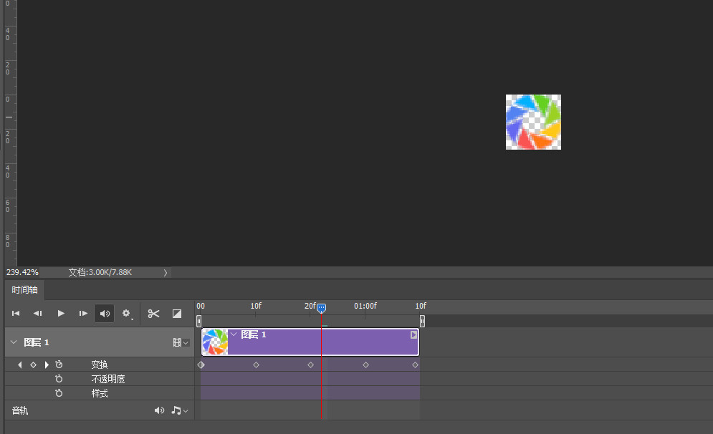Add or remove keyframe at playhead
Screen dimensions: 713x434
pyautogui.click(x=33, y=365)
